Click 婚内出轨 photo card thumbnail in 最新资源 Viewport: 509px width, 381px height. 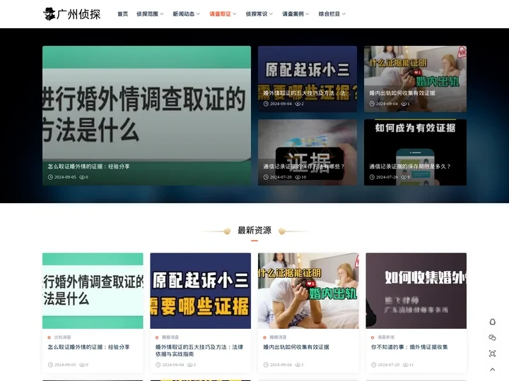point(308,291)
